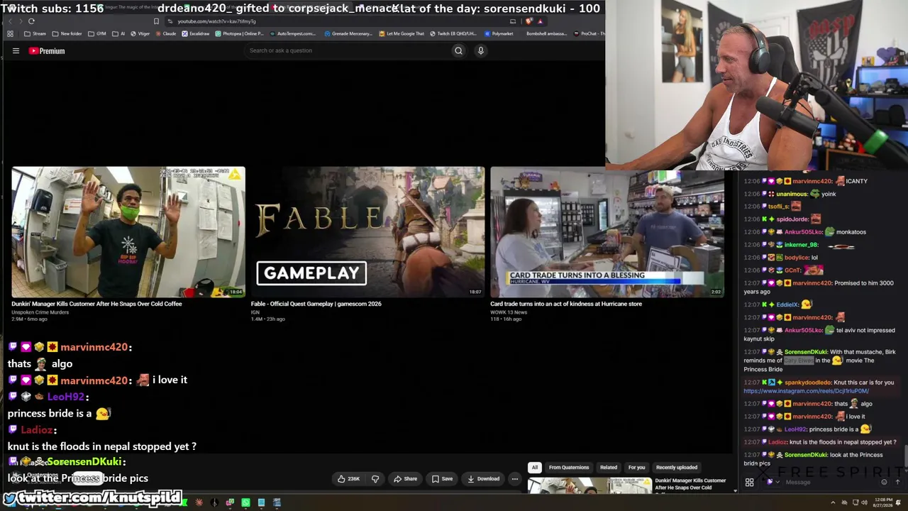Expand the chat identity badge dropdown

tap(773, 482)
